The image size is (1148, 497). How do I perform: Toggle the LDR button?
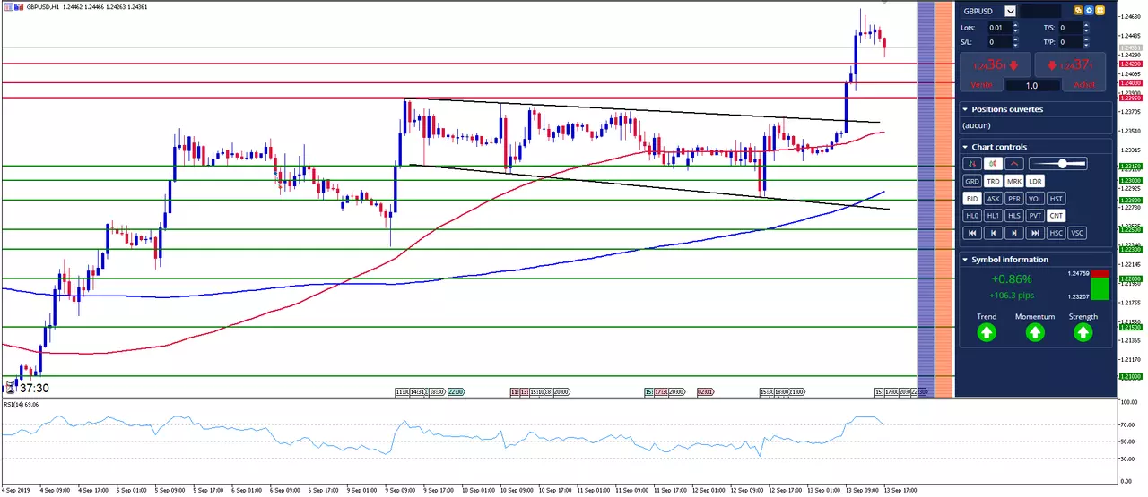point(1036,181)
